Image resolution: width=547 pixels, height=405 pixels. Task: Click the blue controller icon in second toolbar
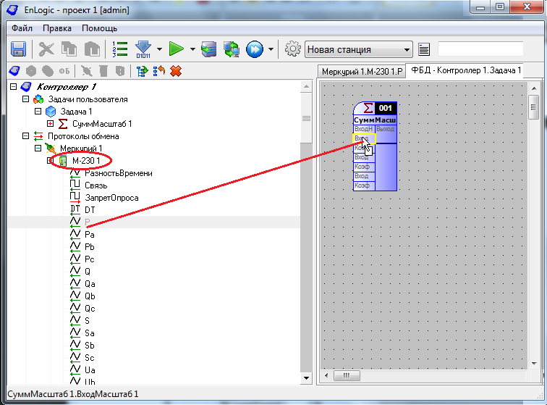coord(14,71)
